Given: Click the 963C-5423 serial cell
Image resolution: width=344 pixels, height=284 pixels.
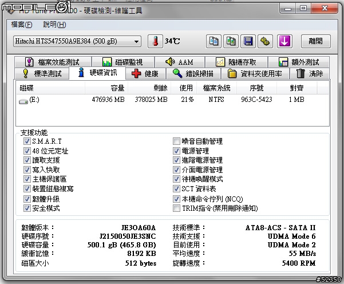Looking at the screenshot, I should (256, 100).
